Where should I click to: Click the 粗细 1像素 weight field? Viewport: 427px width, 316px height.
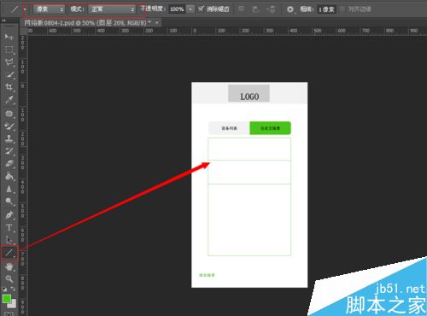(x=326, y=9)
